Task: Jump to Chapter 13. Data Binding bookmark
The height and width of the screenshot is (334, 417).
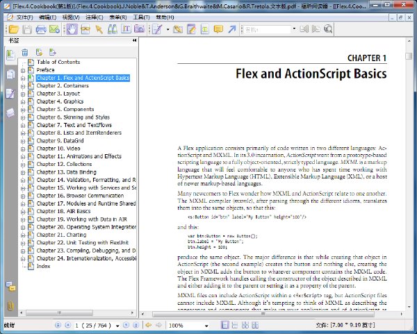Action: coord(66,172)
